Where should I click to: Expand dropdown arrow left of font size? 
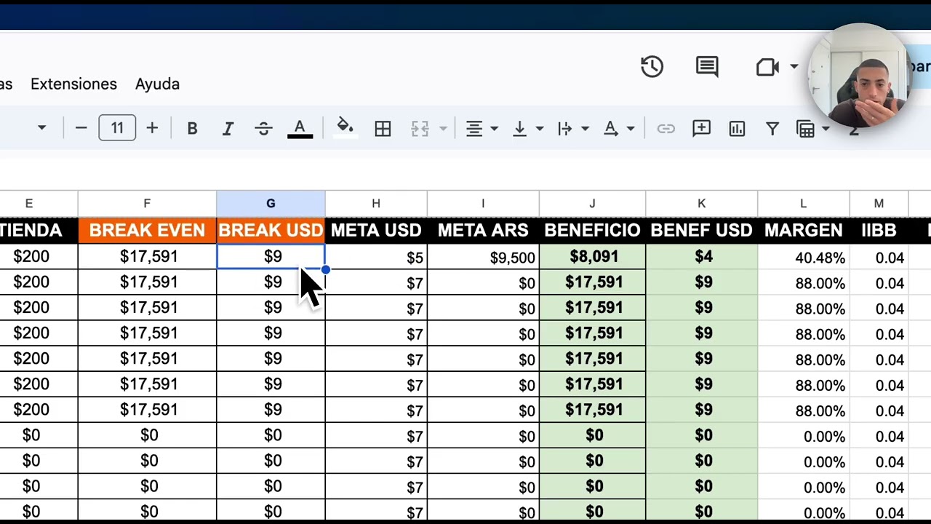point(41,129)
